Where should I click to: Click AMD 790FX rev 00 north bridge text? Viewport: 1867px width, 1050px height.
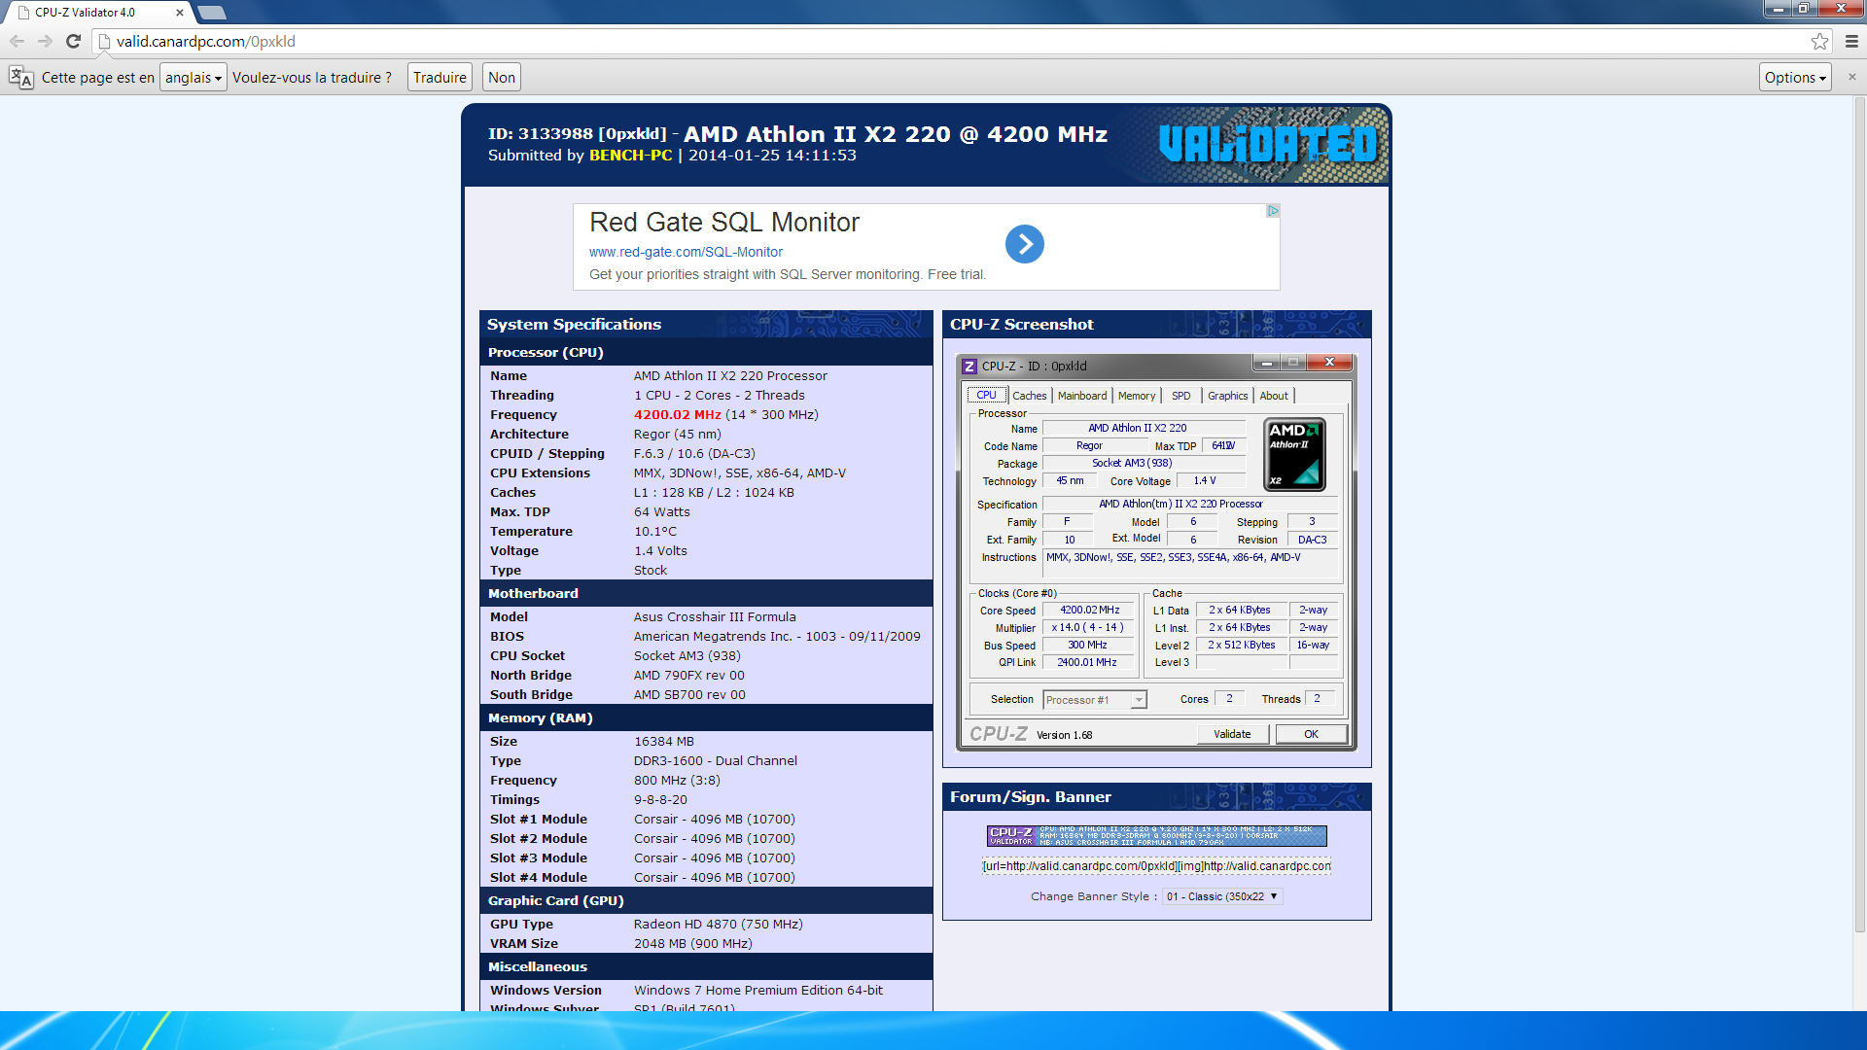click(689, 676)
